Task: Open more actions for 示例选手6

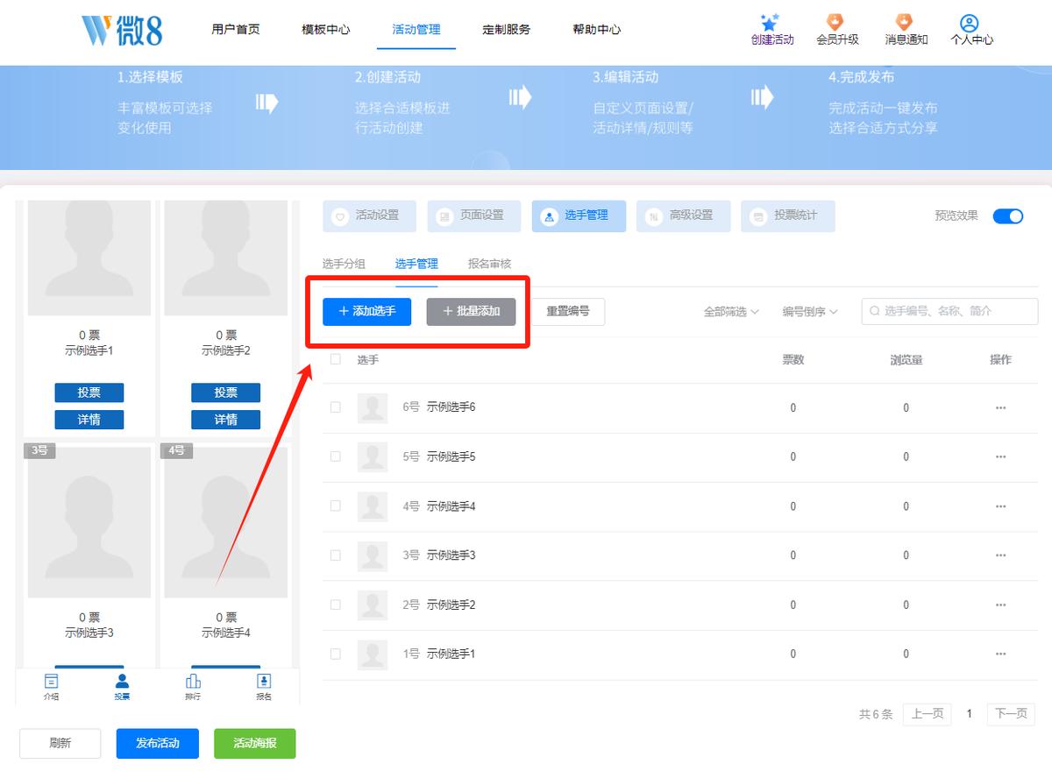Action: point(1000,407)
